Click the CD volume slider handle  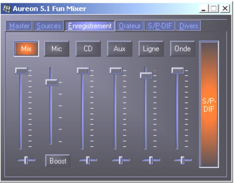tap(83, 70)
